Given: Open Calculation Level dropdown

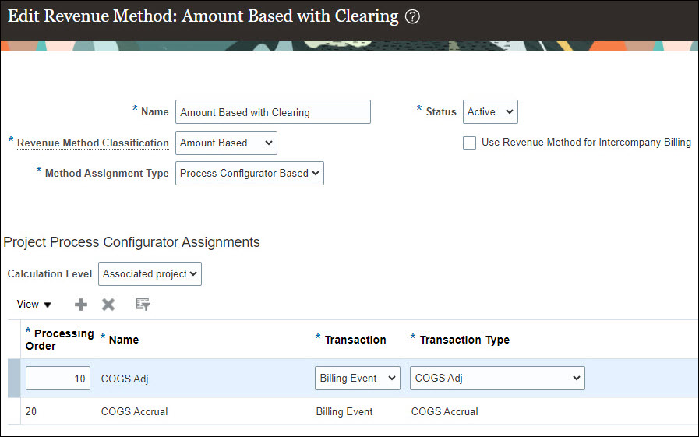Looking at the screenshot, I should 150,274.
